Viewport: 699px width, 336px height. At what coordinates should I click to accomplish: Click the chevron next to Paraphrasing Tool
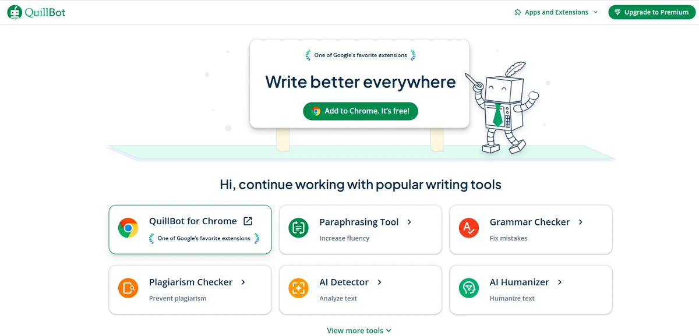click(x=409, y=222)
